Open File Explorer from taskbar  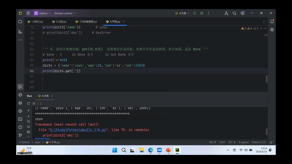(142, 150)
